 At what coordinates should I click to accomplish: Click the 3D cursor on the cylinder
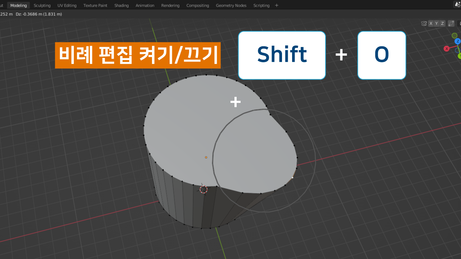[203, 189]
